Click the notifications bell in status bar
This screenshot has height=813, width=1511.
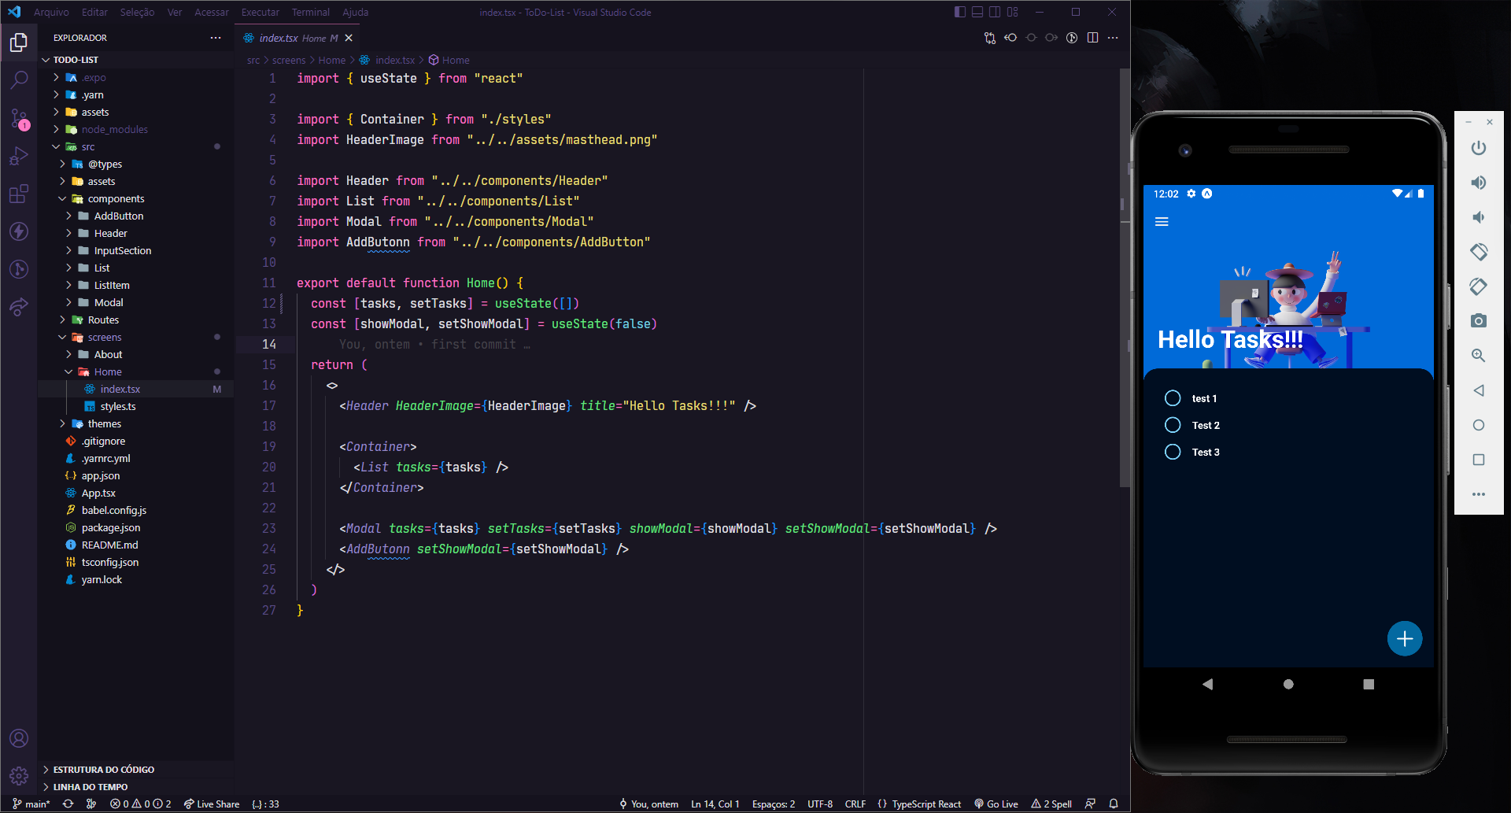(x=1114, y=804)
